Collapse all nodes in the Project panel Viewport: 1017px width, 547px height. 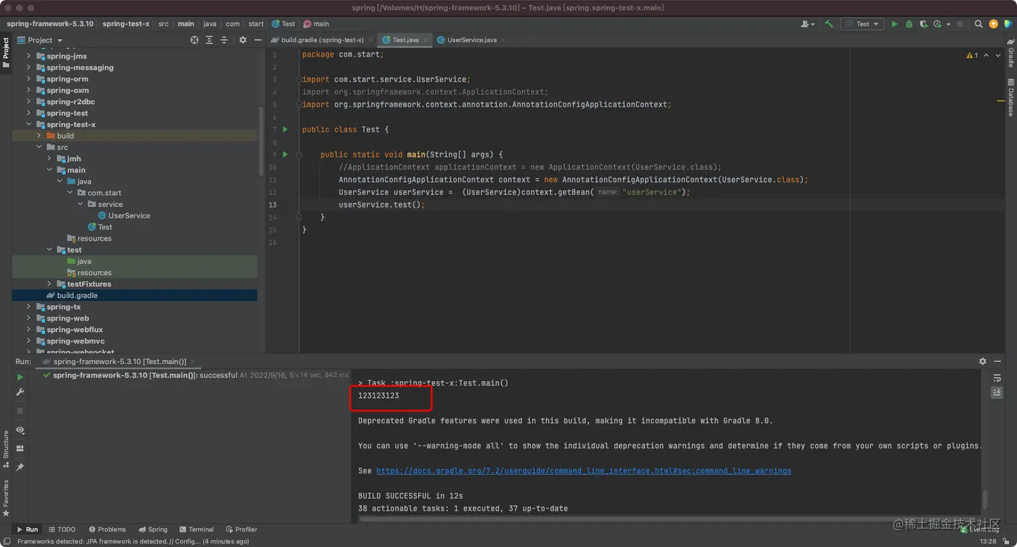click(224, 40)
